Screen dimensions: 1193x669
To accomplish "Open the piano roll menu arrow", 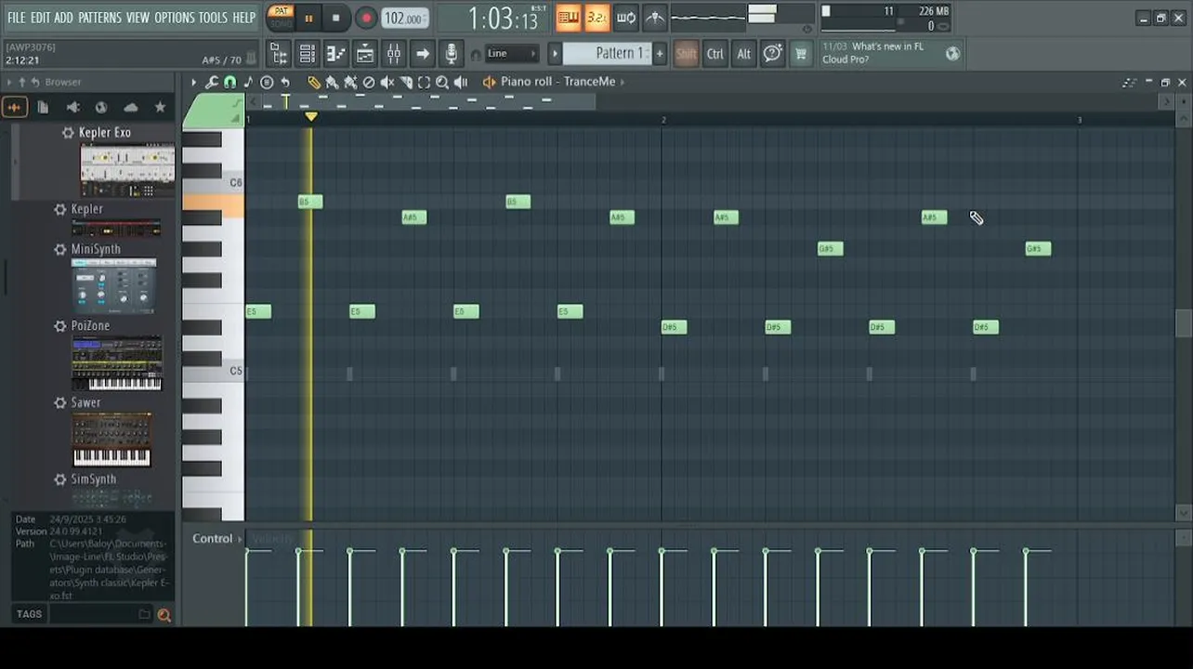I will pos(193,82).
